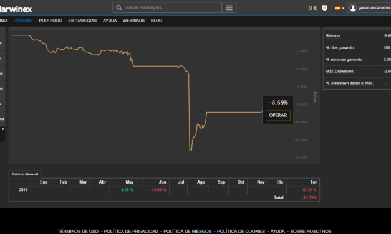The height and width of the screenshot is (234, 391).
Task: Open the ganarcondarwinex user profile menu
Action: pos(370,7)
